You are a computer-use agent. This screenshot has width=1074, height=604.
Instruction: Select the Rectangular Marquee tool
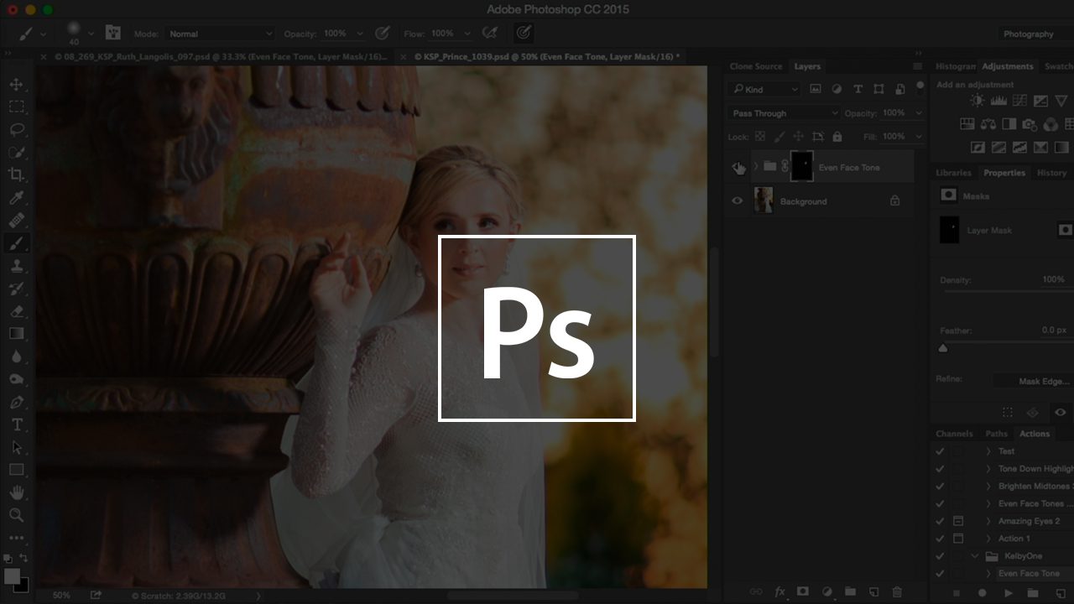click(x=16, y=107)
